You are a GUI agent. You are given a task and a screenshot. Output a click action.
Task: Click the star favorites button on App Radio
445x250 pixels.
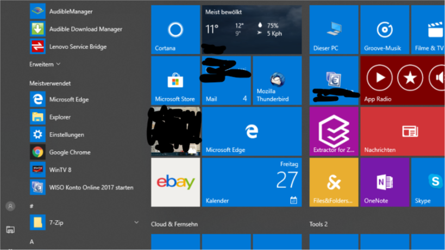[x=410, y=78]
